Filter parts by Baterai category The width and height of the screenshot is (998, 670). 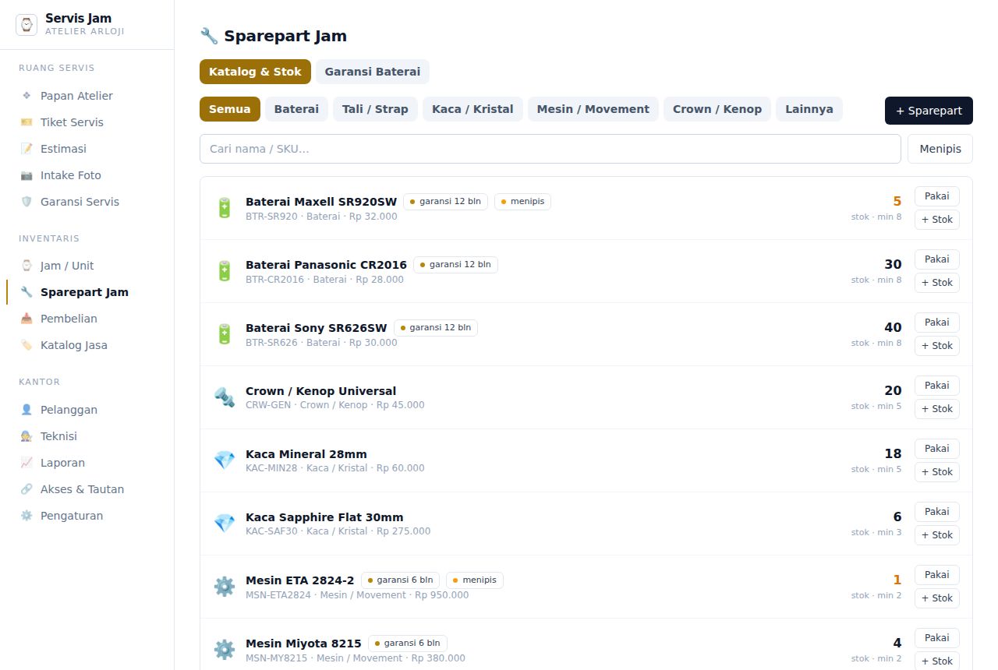(296, 109)
